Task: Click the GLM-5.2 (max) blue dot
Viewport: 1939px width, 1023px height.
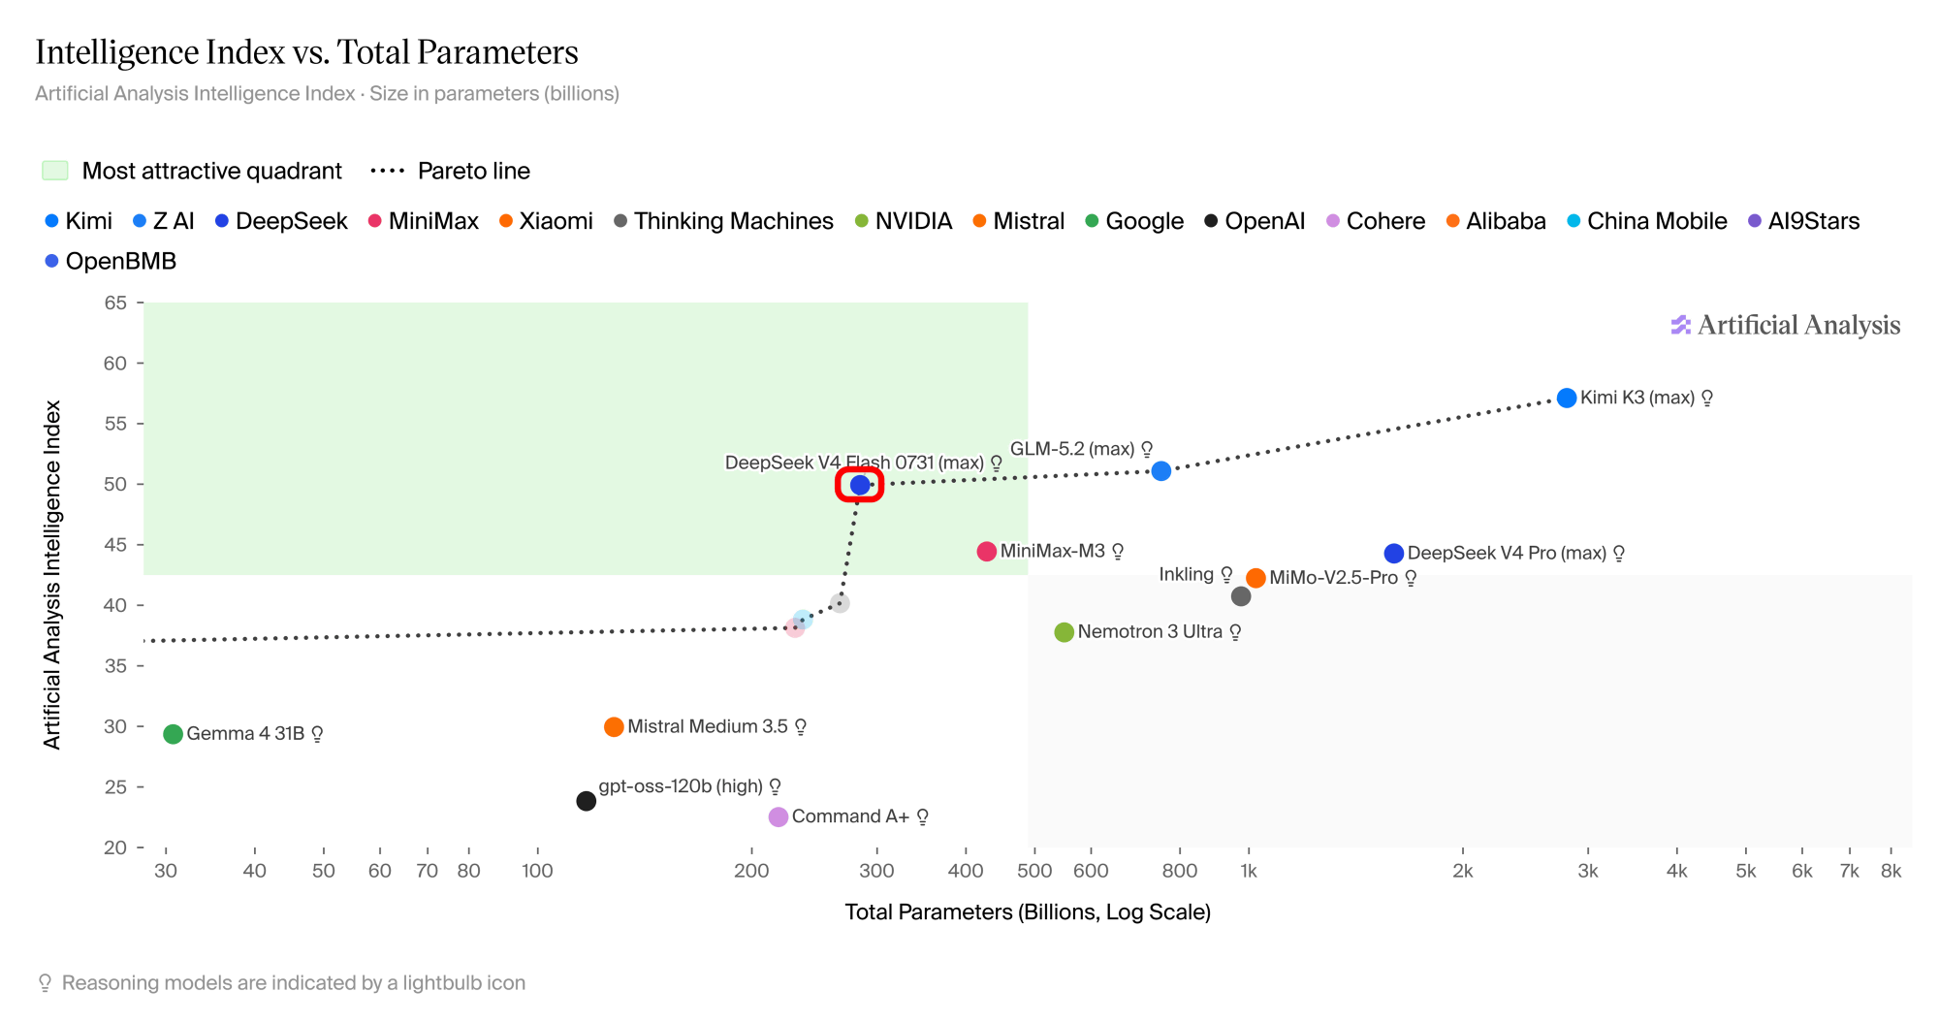Action: point(1160,470)
